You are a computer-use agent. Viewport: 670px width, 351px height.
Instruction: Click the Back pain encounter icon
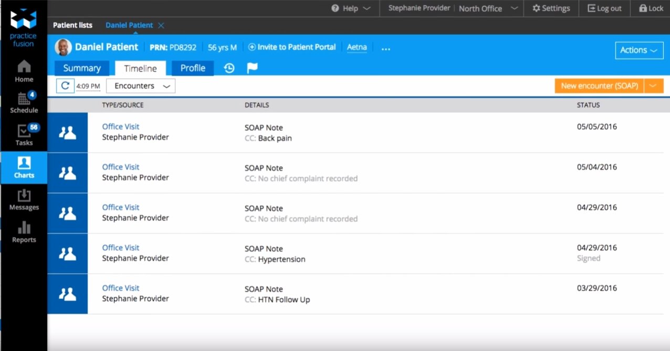point(67,133)
